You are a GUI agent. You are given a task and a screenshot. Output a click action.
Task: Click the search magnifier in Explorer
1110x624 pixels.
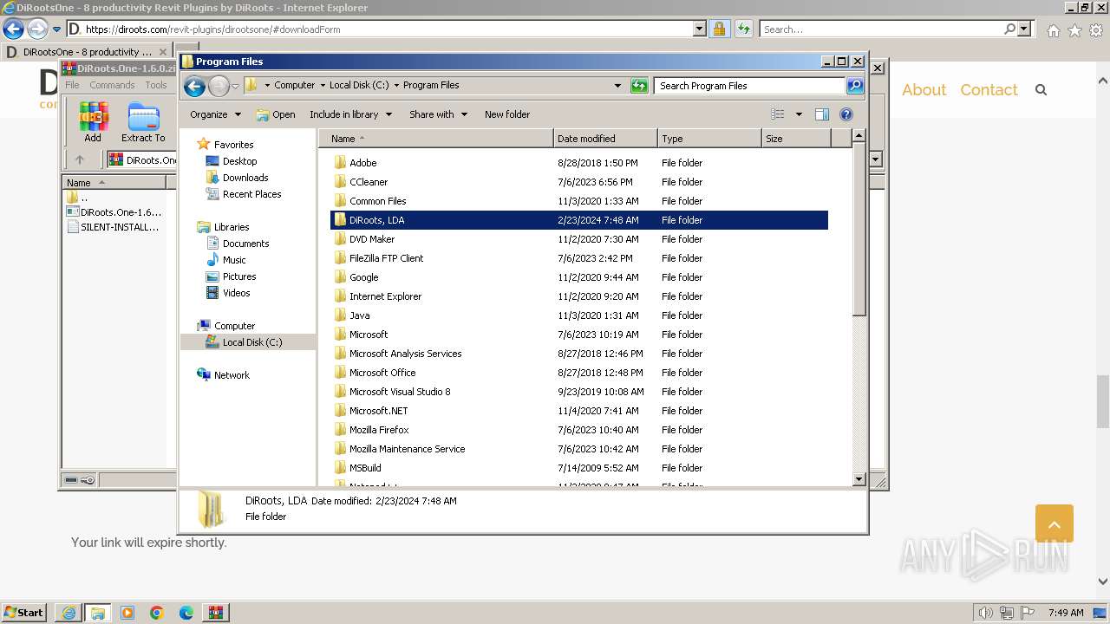pyautogui.click(x=854, y=86)
